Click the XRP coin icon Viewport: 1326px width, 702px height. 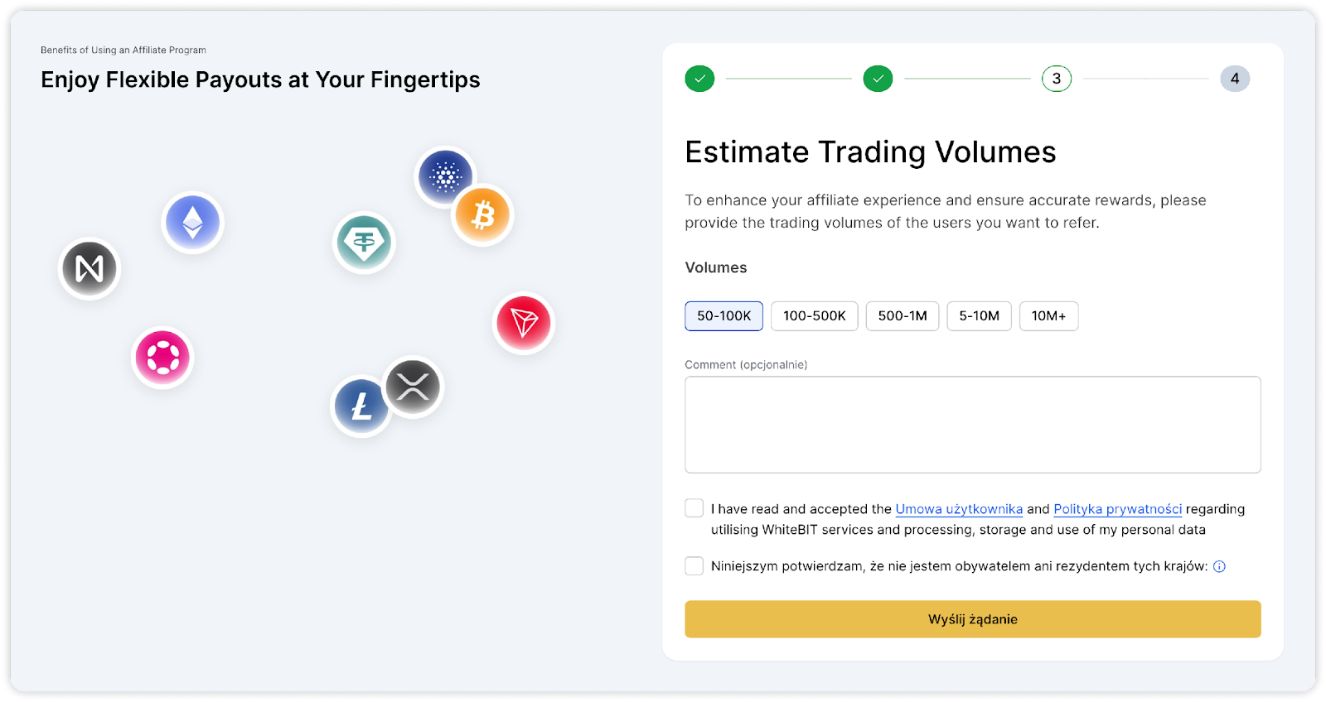(414, 386)
